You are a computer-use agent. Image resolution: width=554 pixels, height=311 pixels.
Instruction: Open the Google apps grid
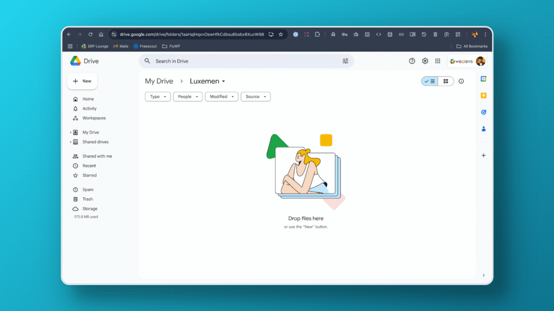click(438, 61)
